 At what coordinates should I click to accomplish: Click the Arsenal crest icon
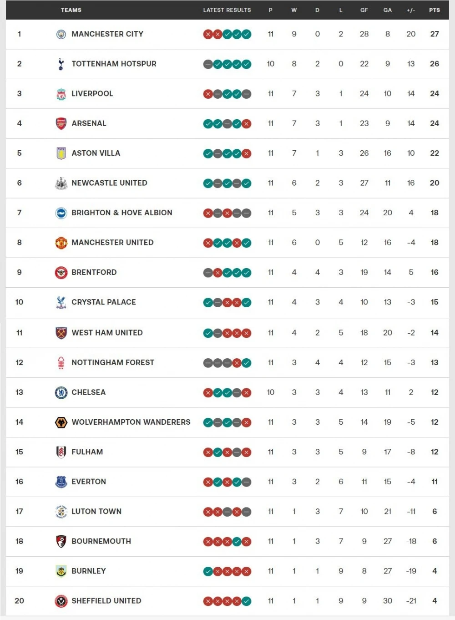tap(61, 123)
